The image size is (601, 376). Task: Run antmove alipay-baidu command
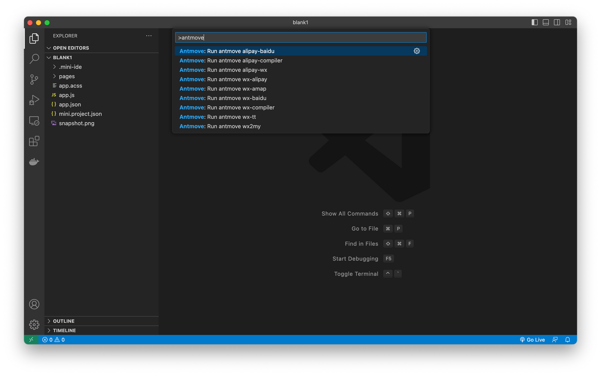(x=301, y=51)
